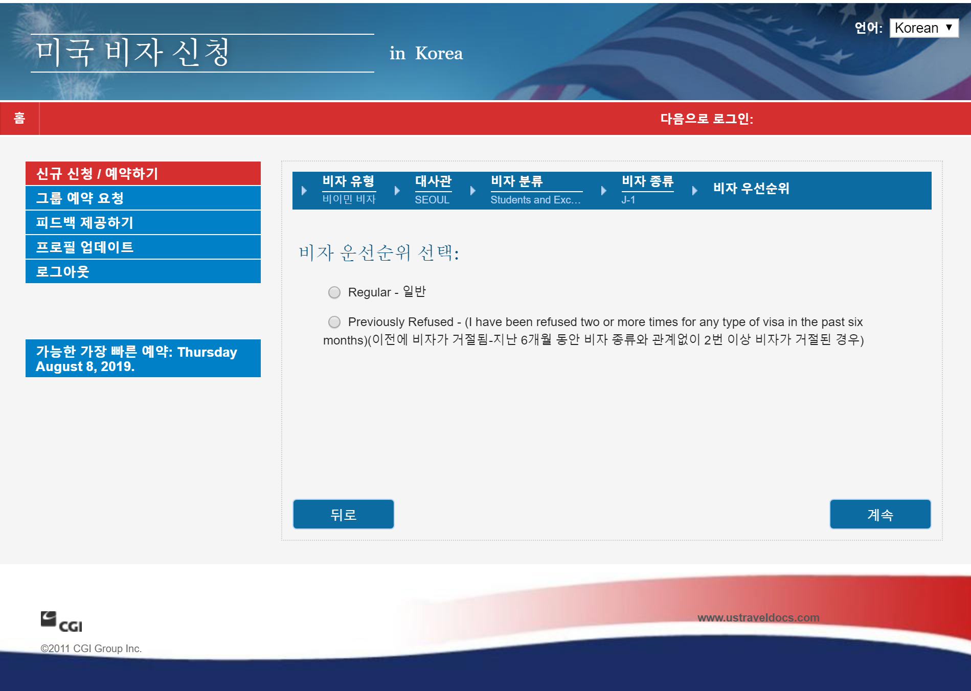Click the SEOUL value under 대사관
971x691 pixels.
pyautogui.click(x=432, y=200)
